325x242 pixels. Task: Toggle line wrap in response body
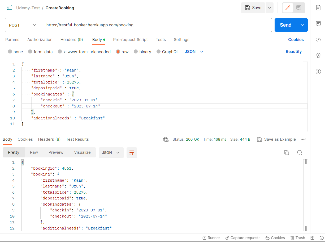(132, 153)
